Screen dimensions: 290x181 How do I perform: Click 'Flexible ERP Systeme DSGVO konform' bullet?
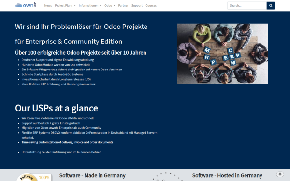click(89, 135)
